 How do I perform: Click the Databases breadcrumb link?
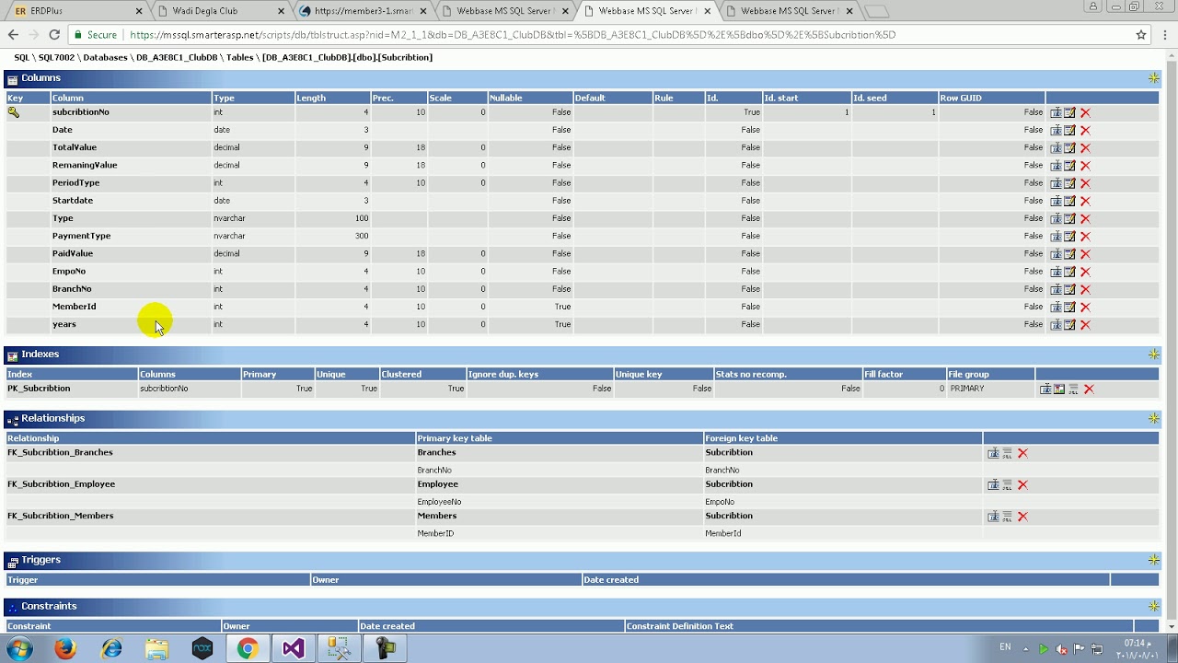(x=106, y=57)
